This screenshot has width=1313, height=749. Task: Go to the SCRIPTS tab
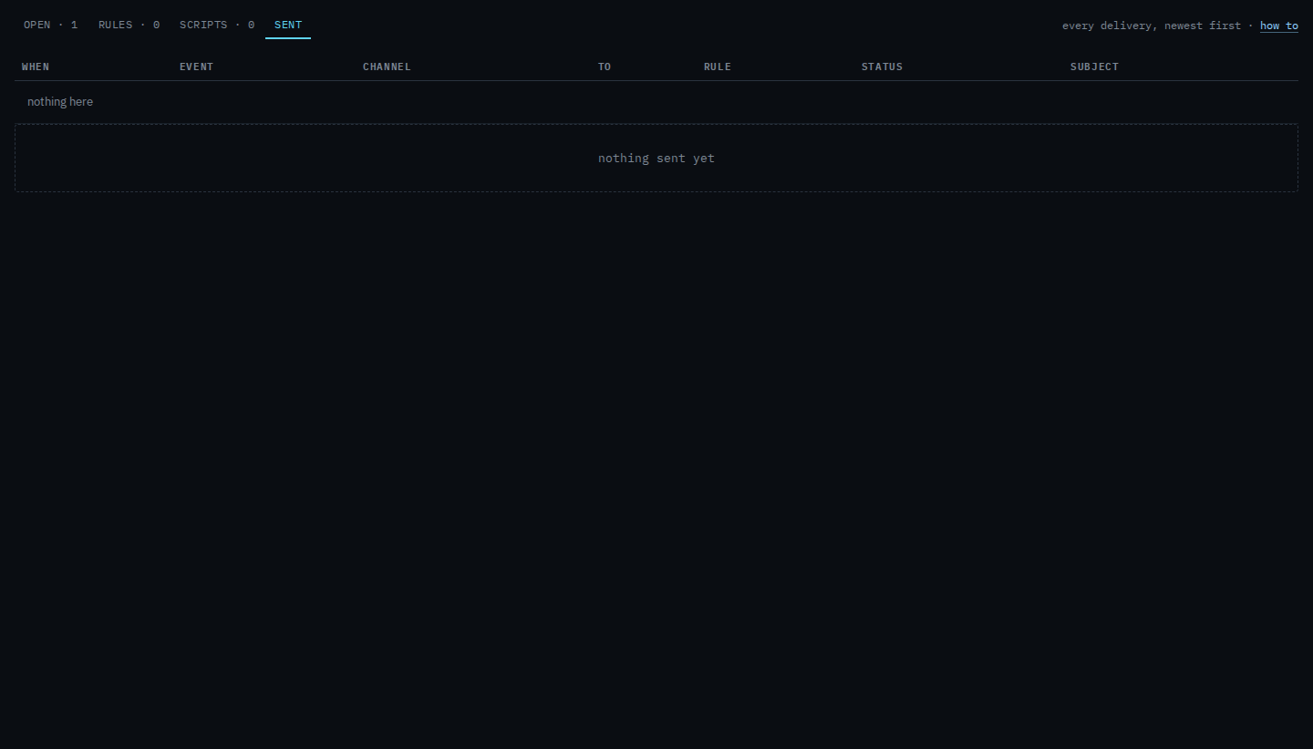pyautogui.click(x=217, y=25)
